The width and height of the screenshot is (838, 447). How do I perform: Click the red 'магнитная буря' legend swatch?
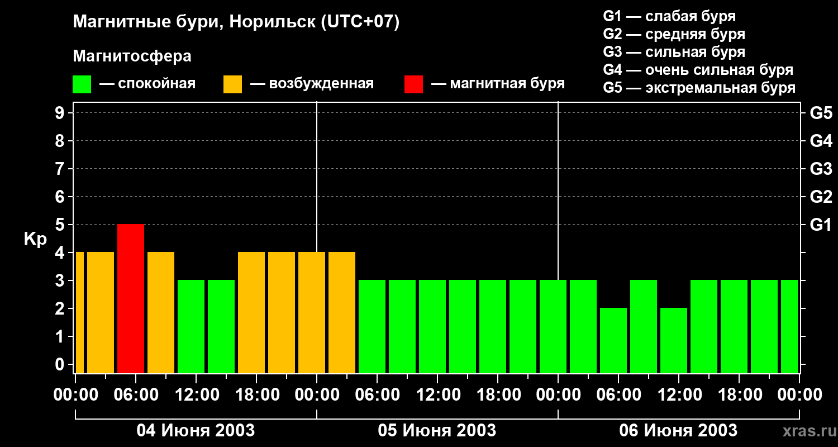[413, 84]
